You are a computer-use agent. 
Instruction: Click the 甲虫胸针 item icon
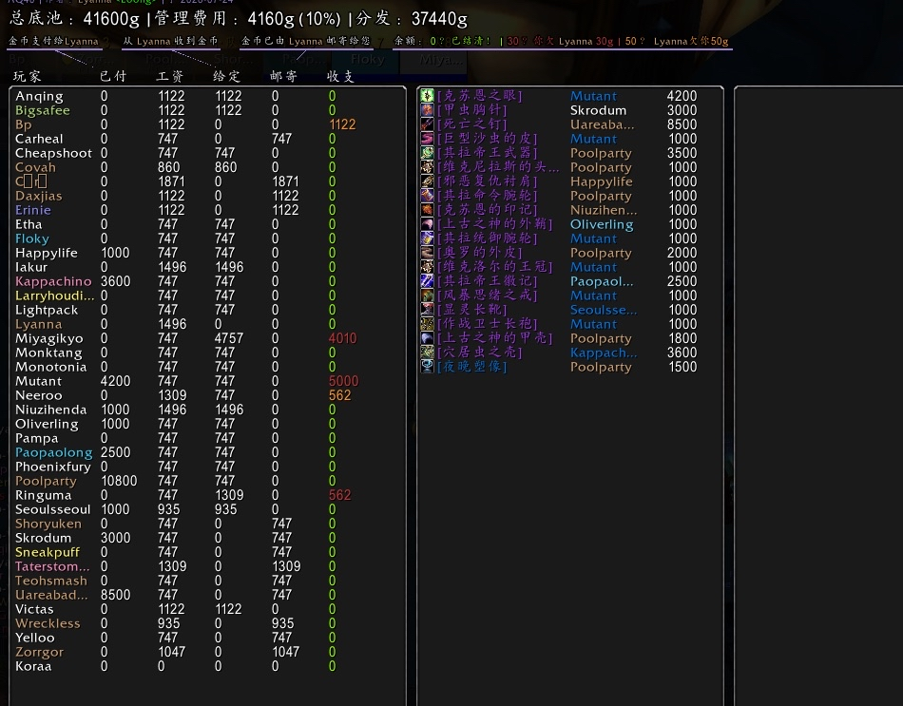point(427,110)
